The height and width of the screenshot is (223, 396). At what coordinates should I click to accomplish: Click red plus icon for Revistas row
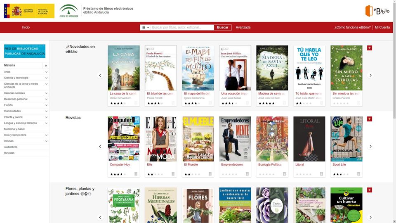[370, 119]
